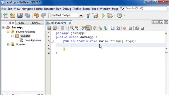Viewport: 169px width, 95px height.
Task: Collapse main method code fold
Action: click(52, 41)
